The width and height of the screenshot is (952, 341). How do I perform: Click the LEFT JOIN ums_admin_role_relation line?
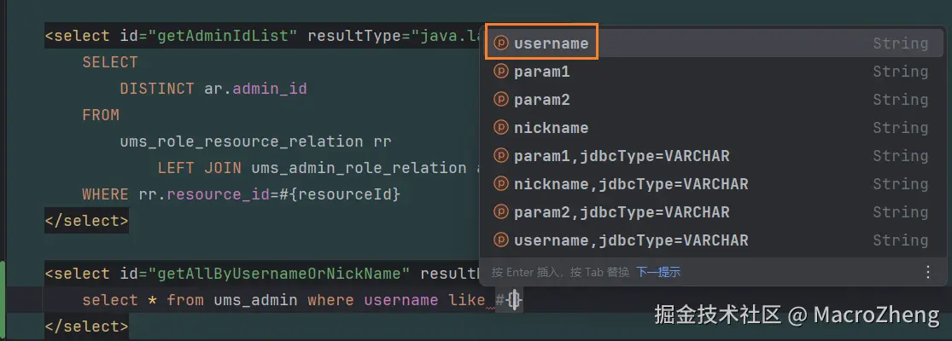[318, 168]
